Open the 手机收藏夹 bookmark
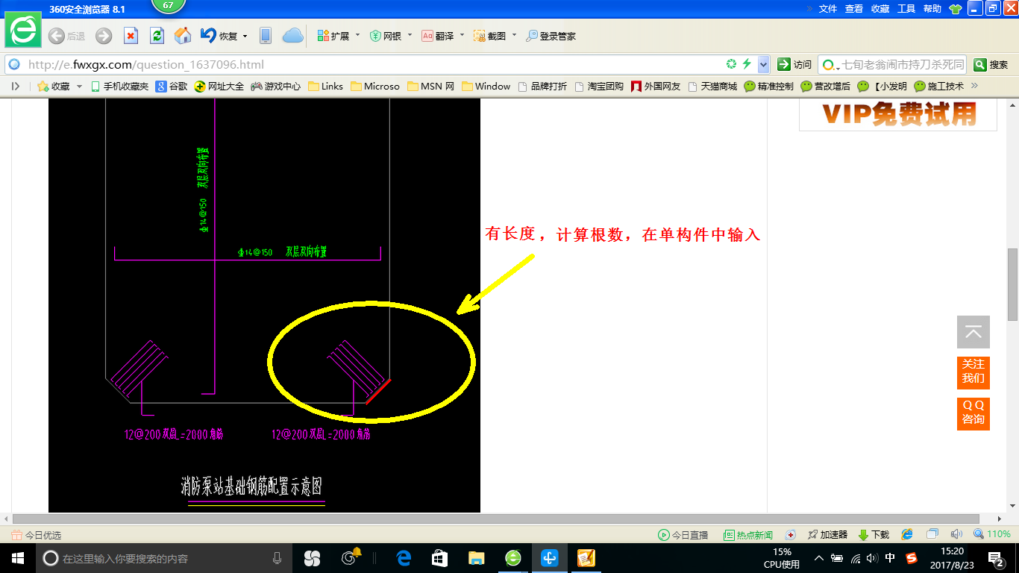This screenshot has width=1019, height=573. (x=119, y=87)
